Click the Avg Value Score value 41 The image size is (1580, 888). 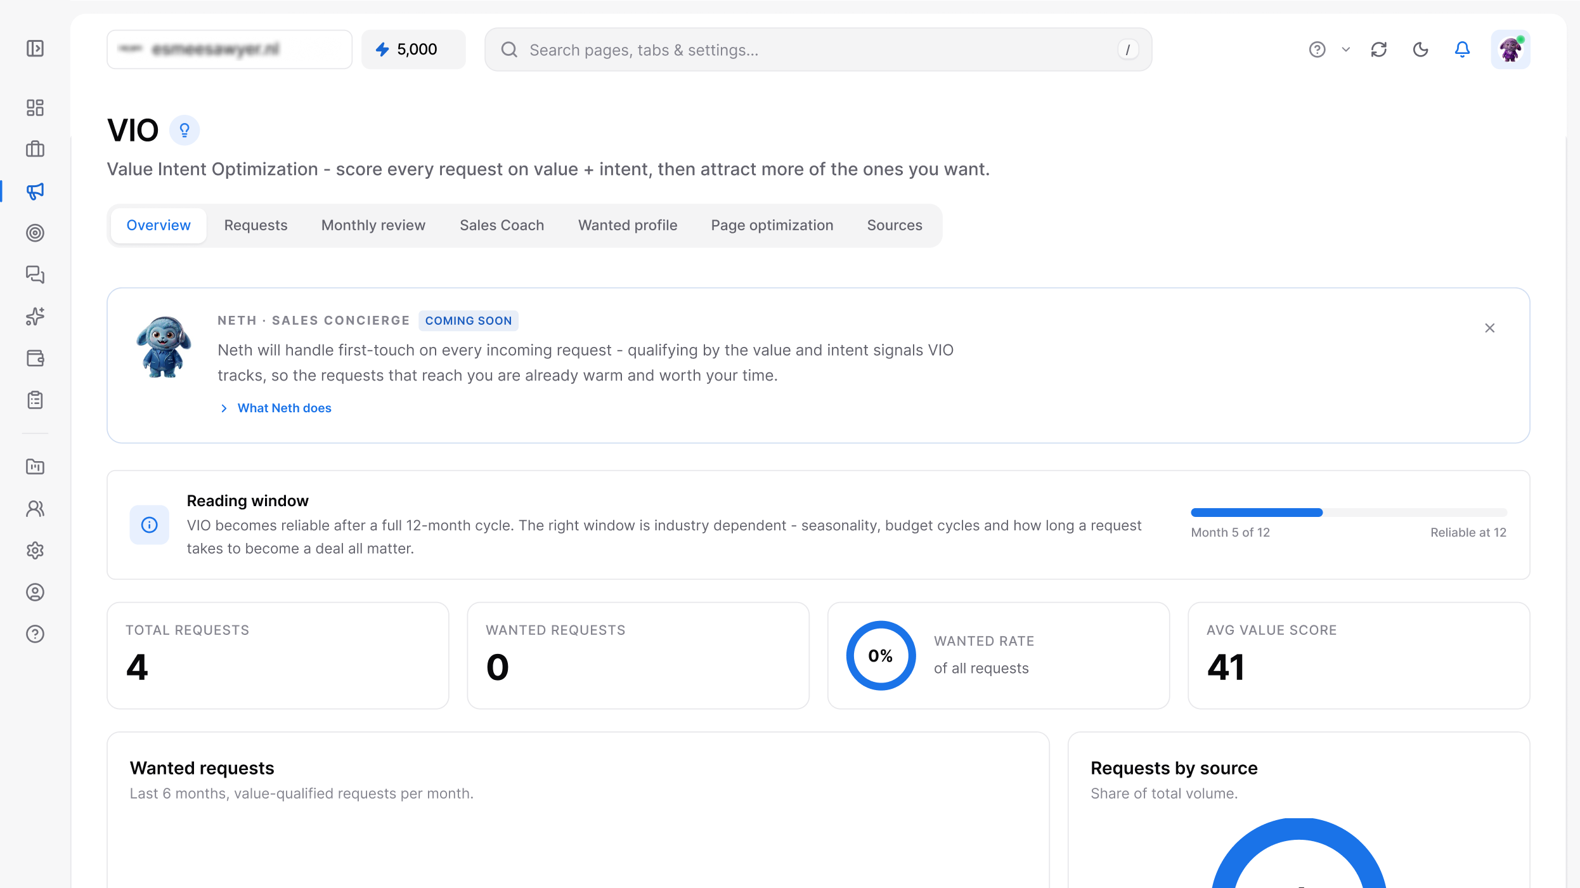click(x=1226, y=667)
